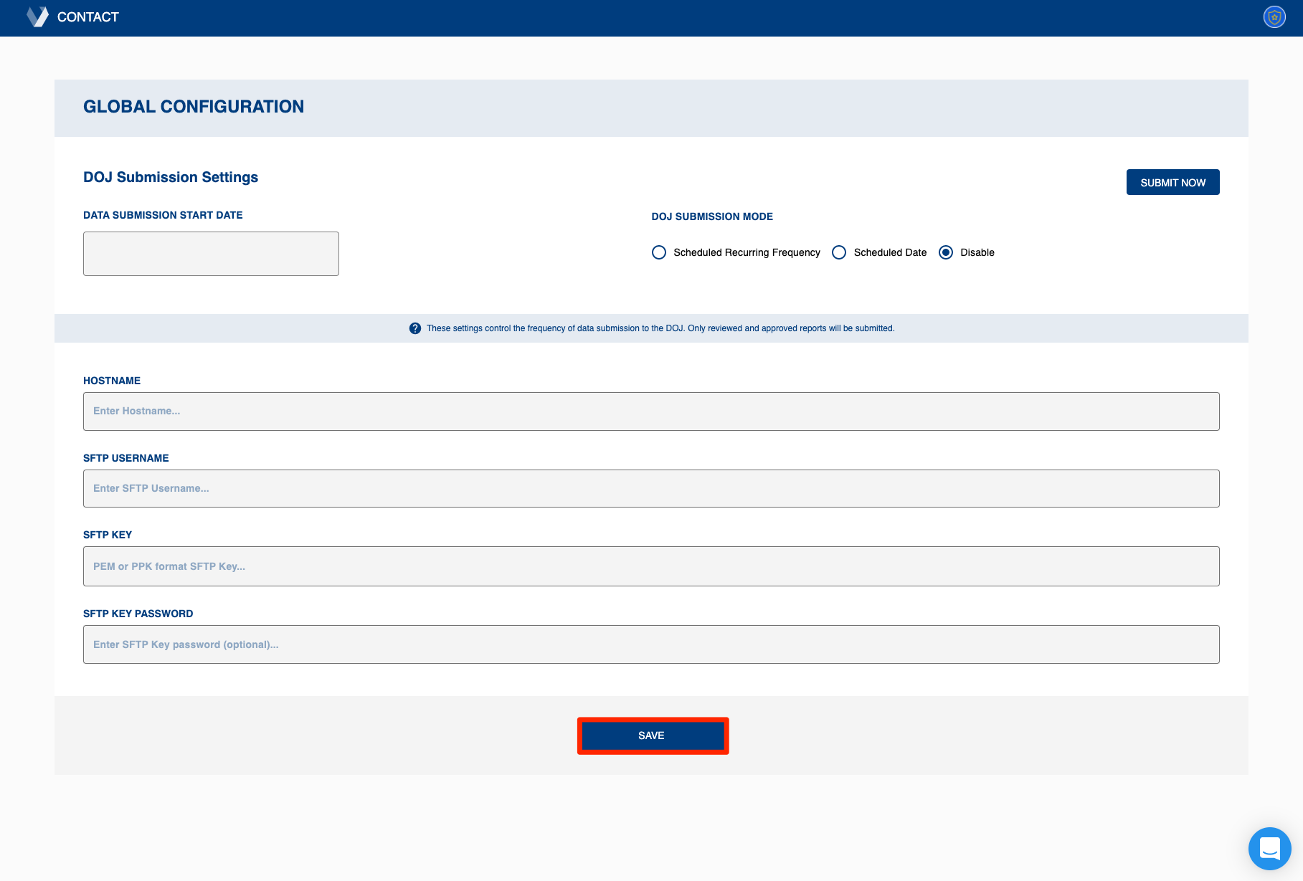
Task: Click the DOJ Submission Settings heading
Action: (171, 177)
